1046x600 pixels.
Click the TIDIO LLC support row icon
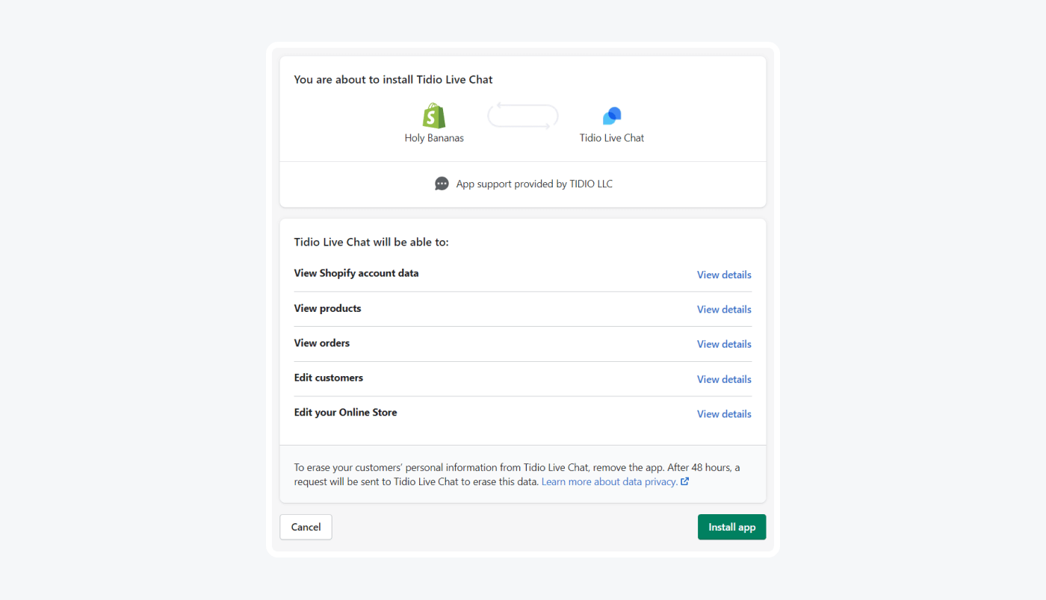[441, 183]
